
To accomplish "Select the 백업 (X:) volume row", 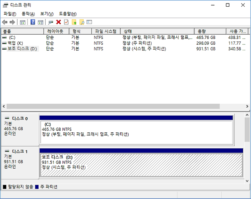I will point(125,43).
